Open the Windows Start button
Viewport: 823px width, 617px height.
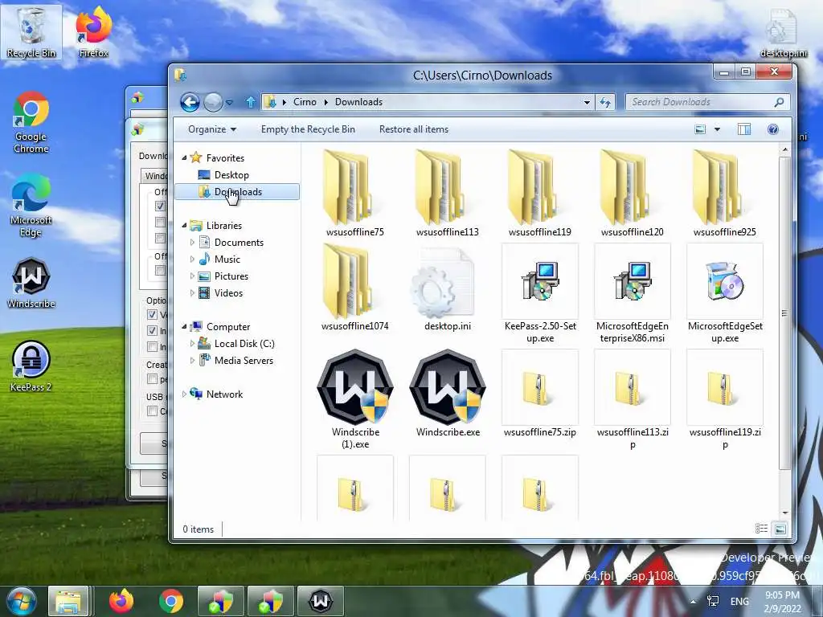pos(22,601)
